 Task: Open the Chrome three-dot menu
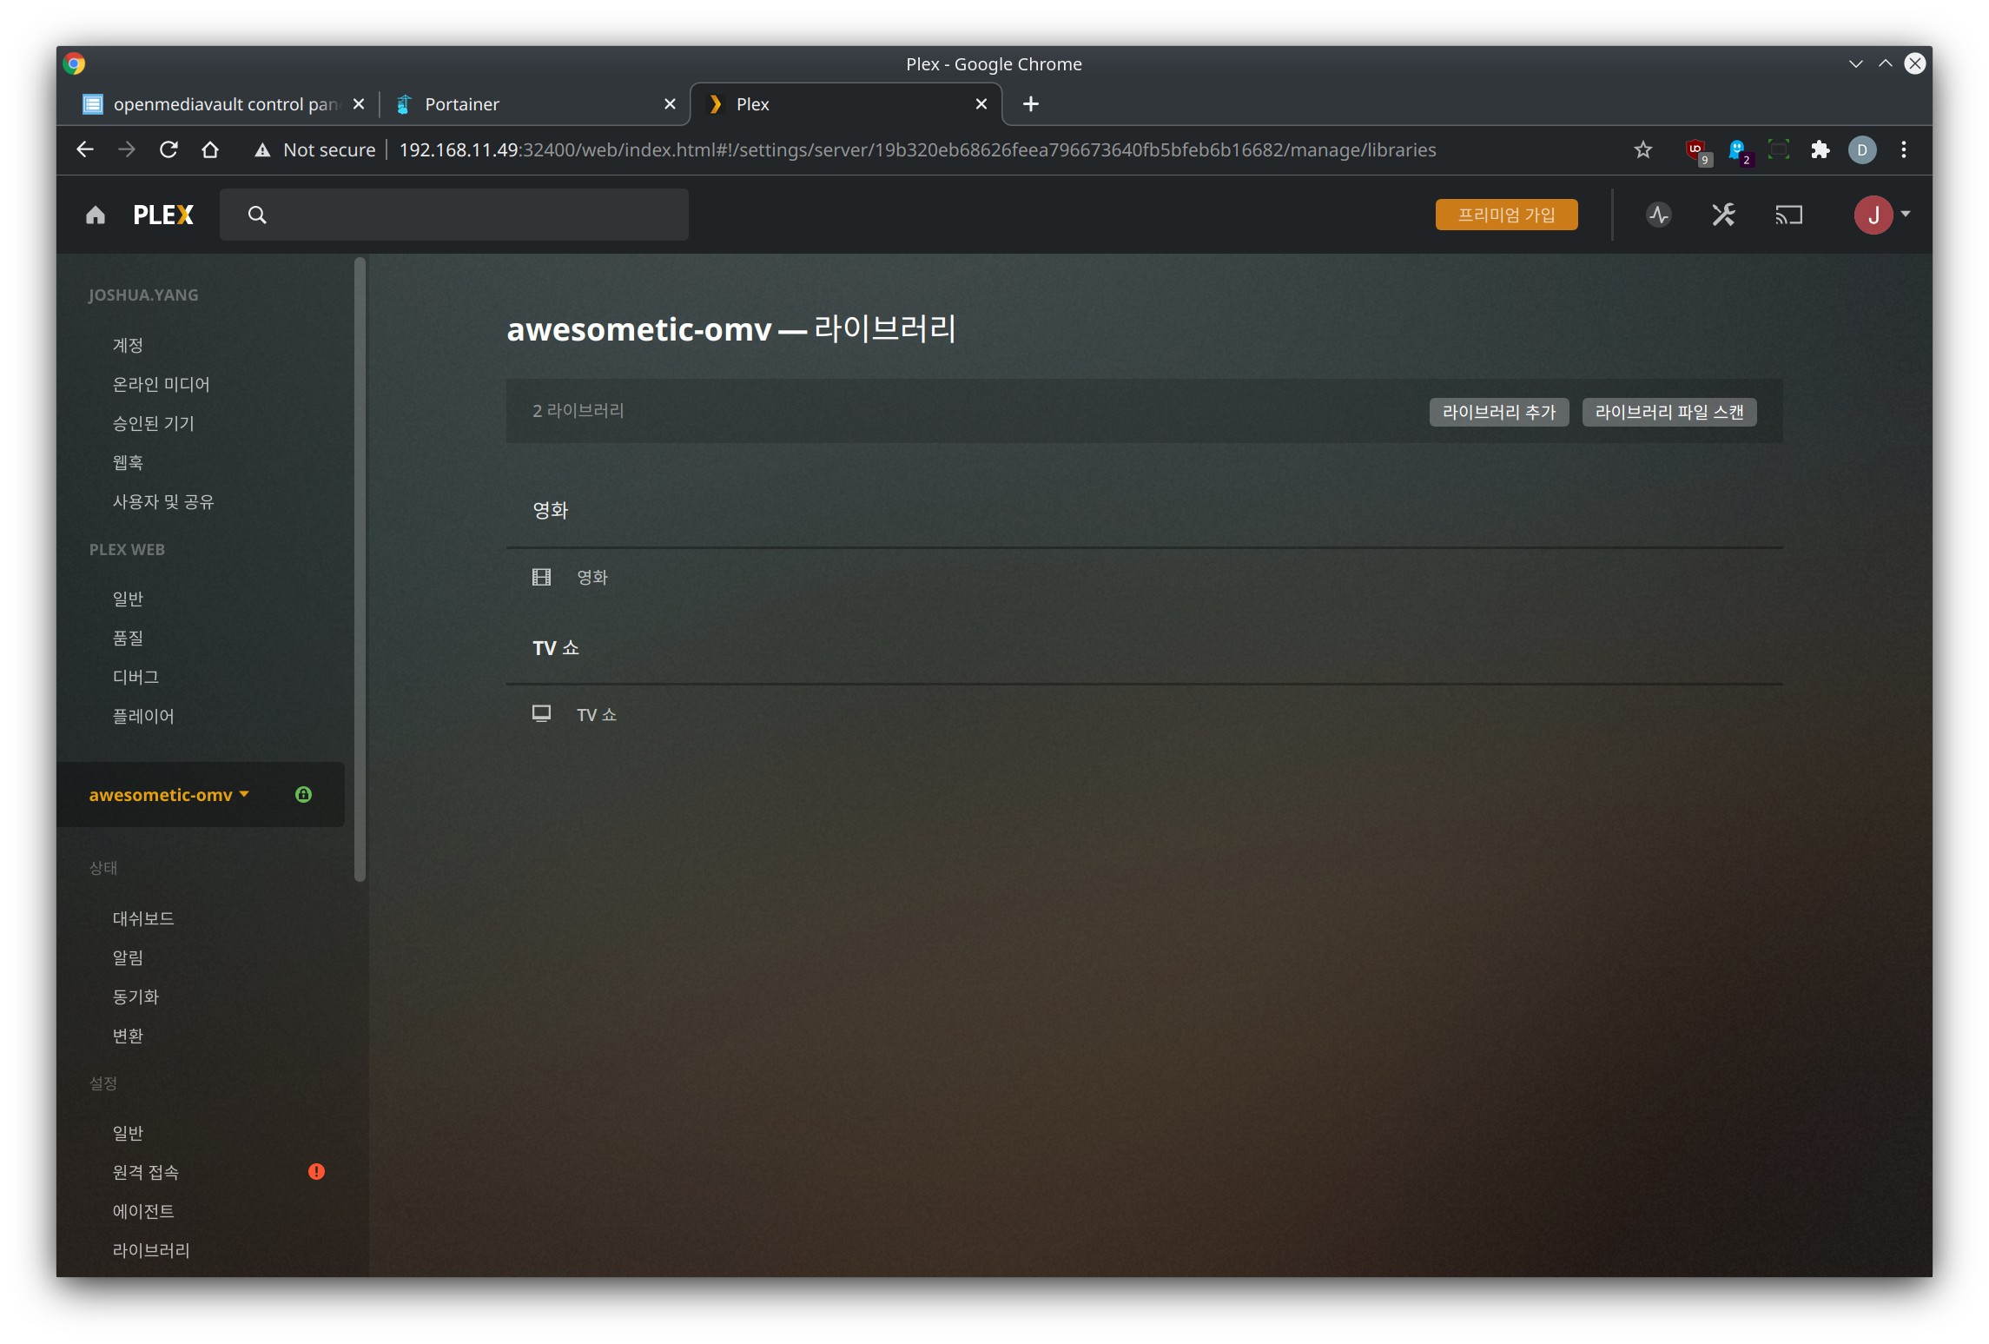[x=1903, y=149]
